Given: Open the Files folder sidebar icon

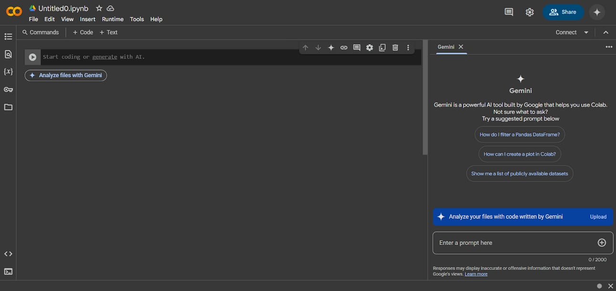Looking at the screenshot, I should 8,107.
